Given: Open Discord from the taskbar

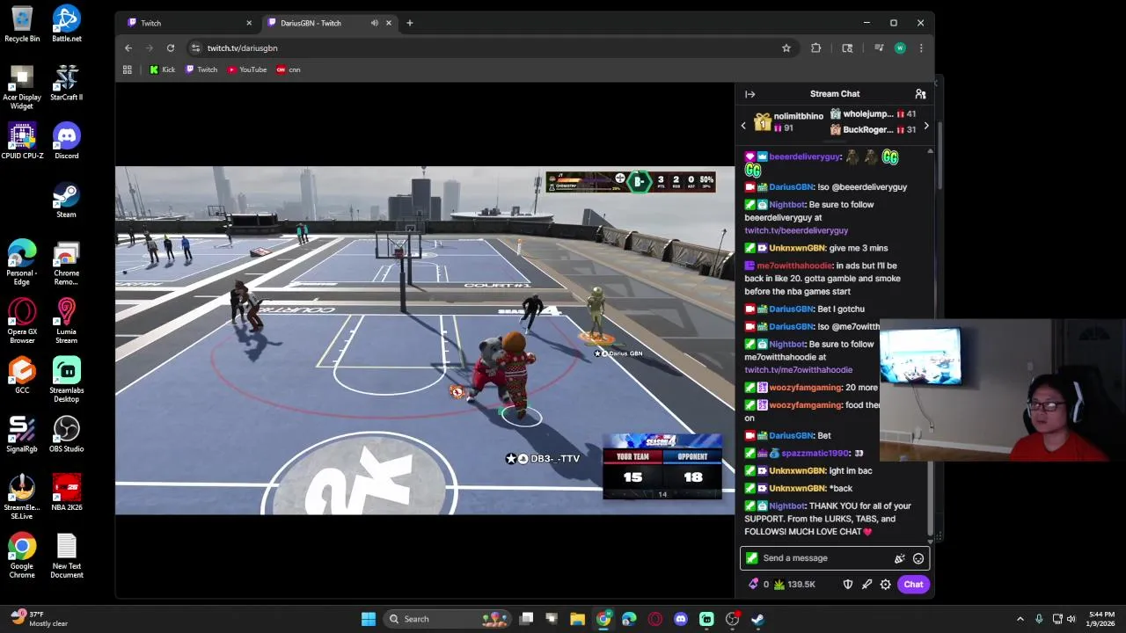Looking at the screenshot, I should (x=681, y=619).
